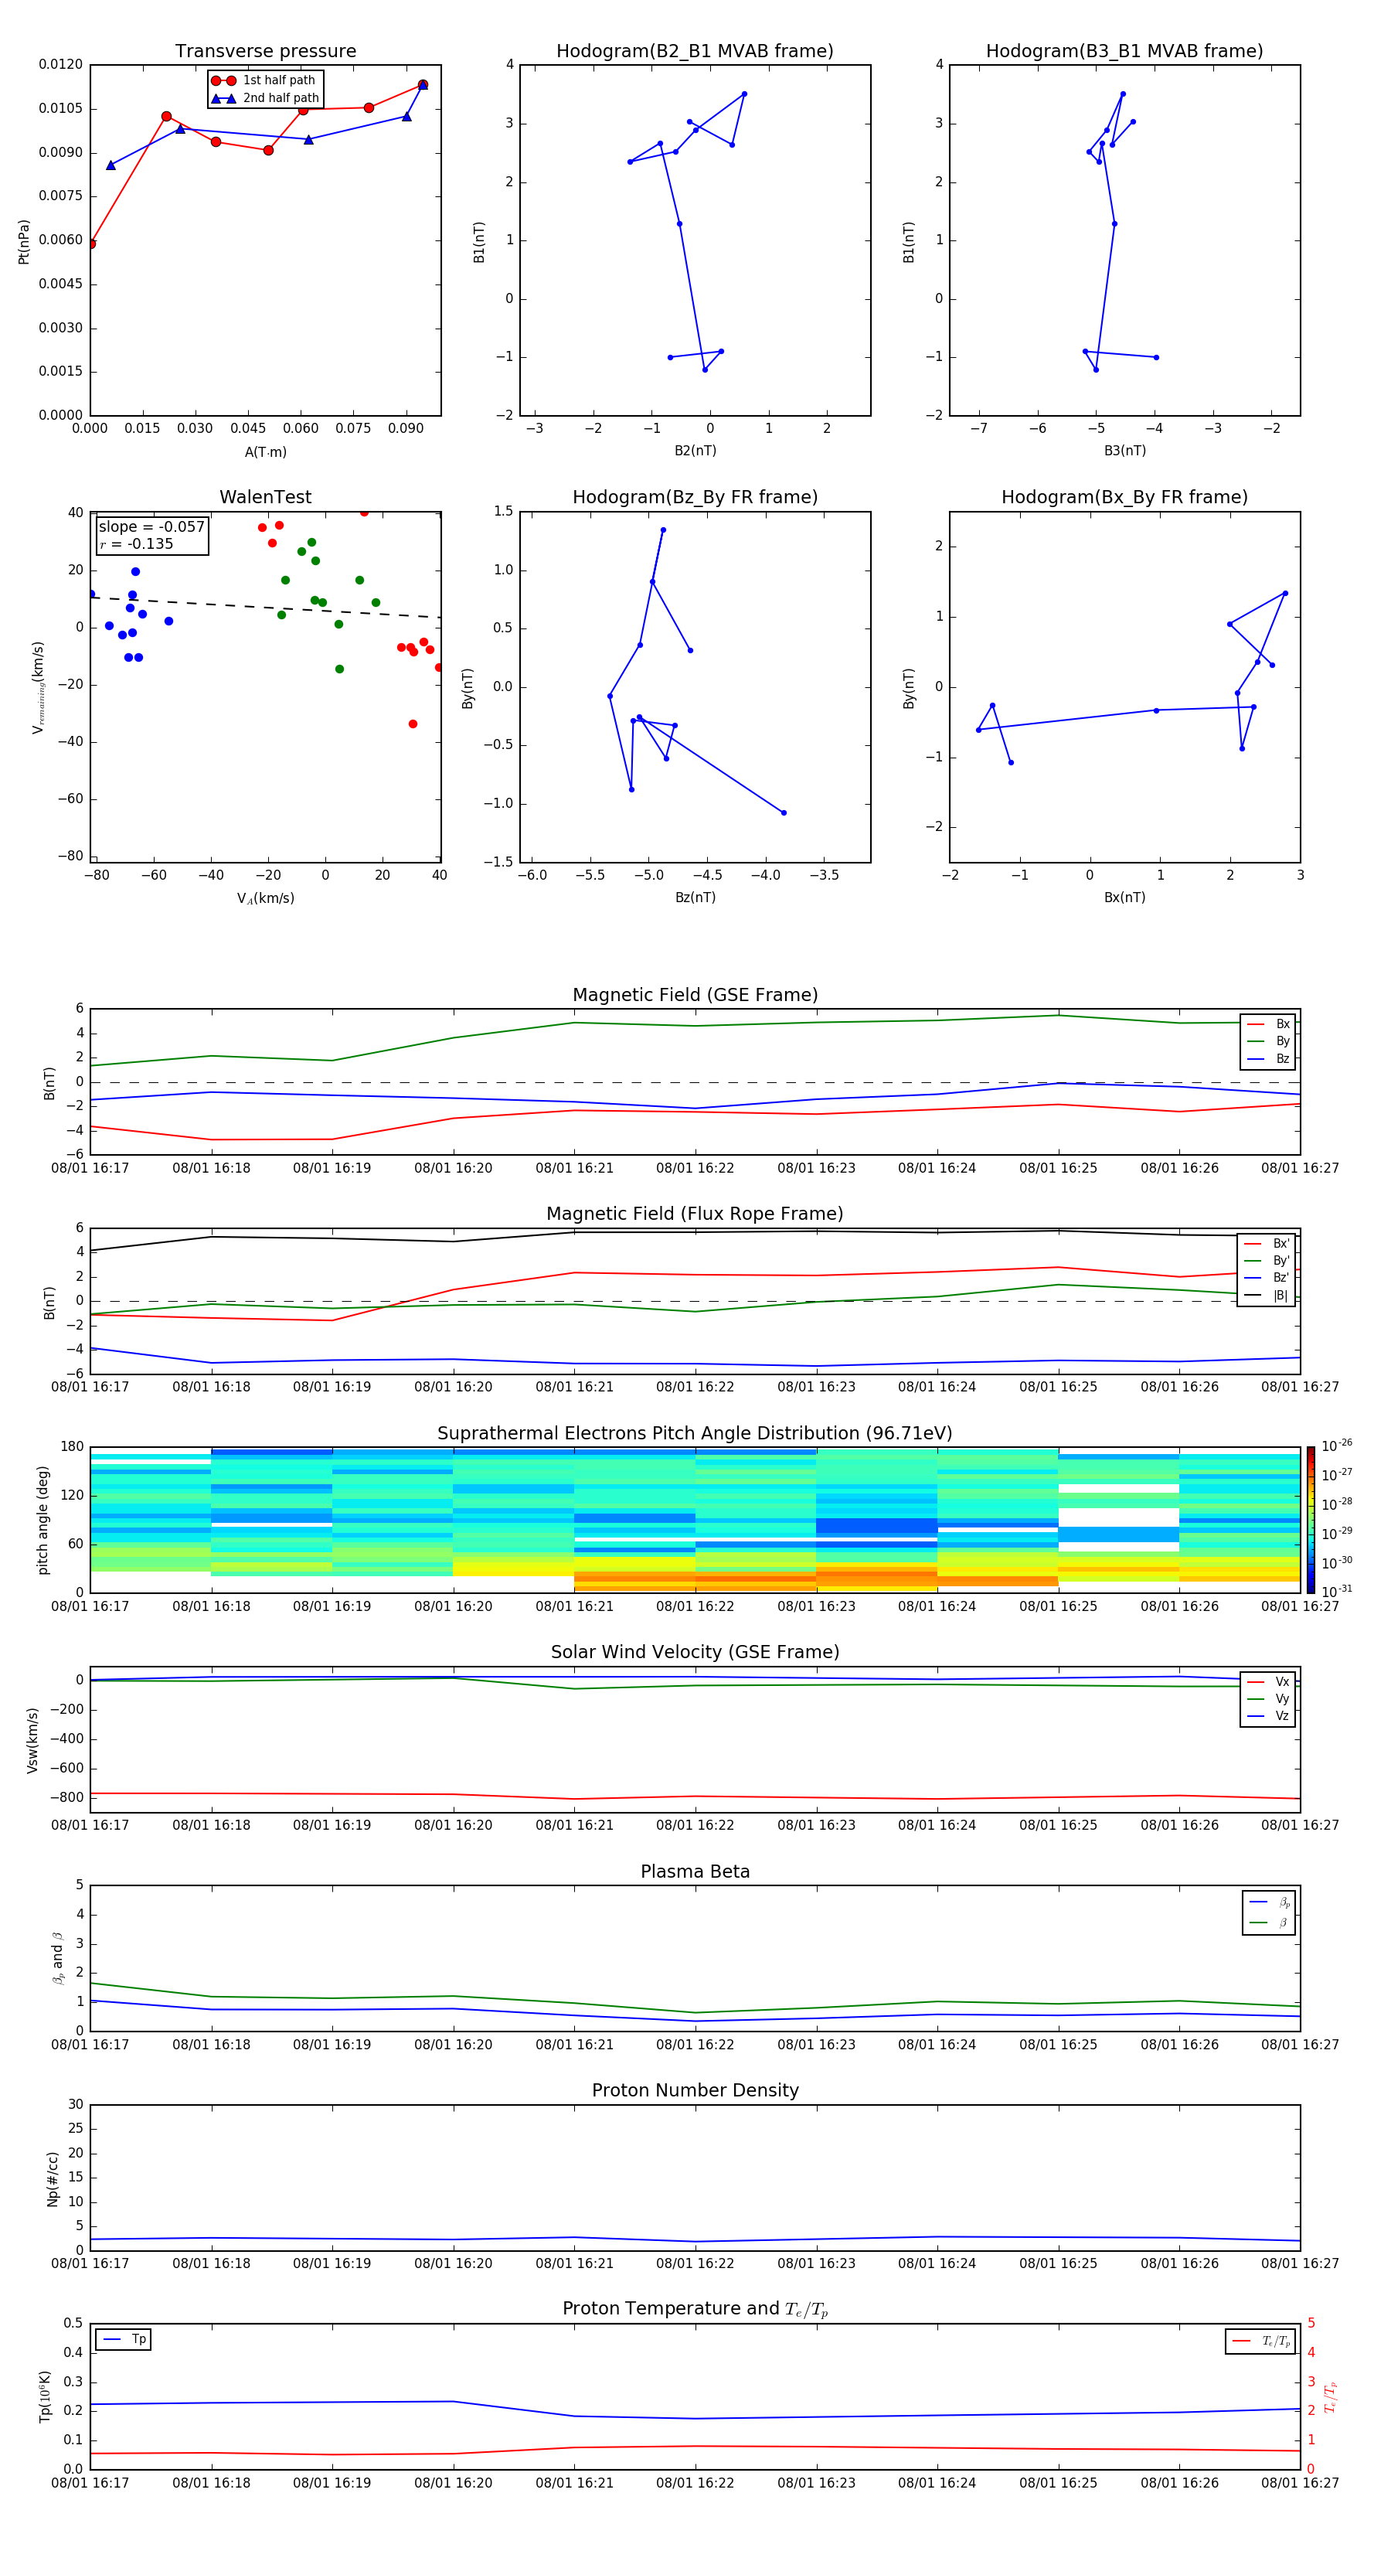Click the pitch angle color scale bar
The height and width of the screenshot is (2551, 1391).
tap(1311, 1519)
